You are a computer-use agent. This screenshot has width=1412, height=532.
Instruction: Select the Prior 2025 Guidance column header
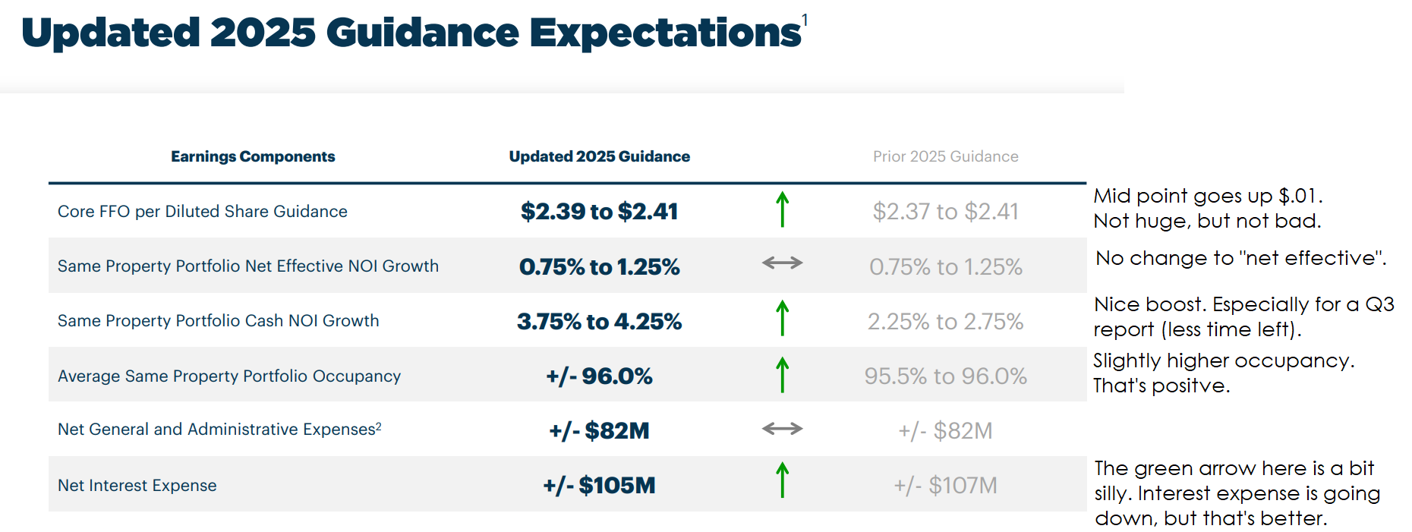click(945, 156)
